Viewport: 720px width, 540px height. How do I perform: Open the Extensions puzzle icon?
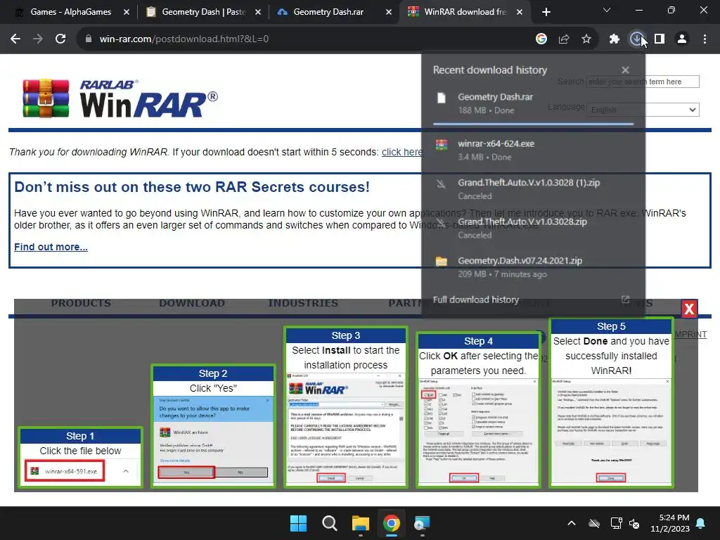click(615, 39)
